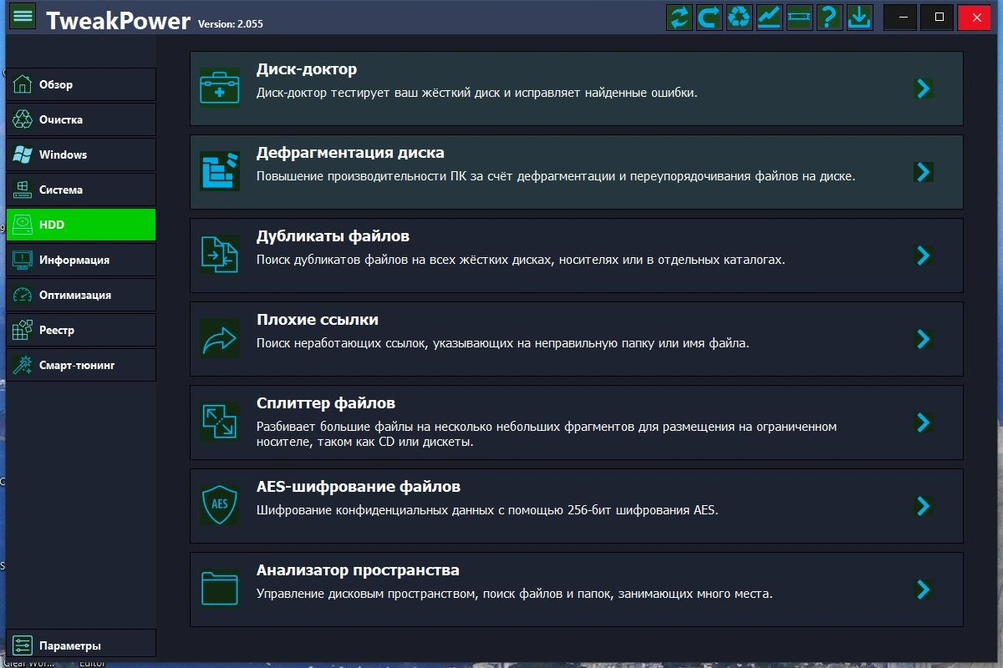1003x668 pixels.
Task: Click the AES shield icon
Action: [220, 505]
